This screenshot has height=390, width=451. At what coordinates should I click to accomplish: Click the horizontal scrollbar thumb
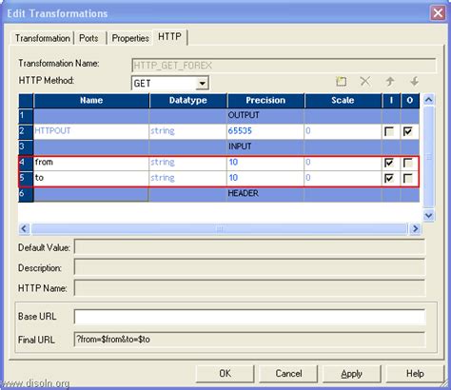[x=219, y=228]
